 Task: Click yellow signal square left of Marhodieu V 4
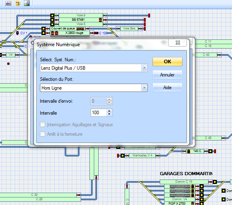[123, 156]
